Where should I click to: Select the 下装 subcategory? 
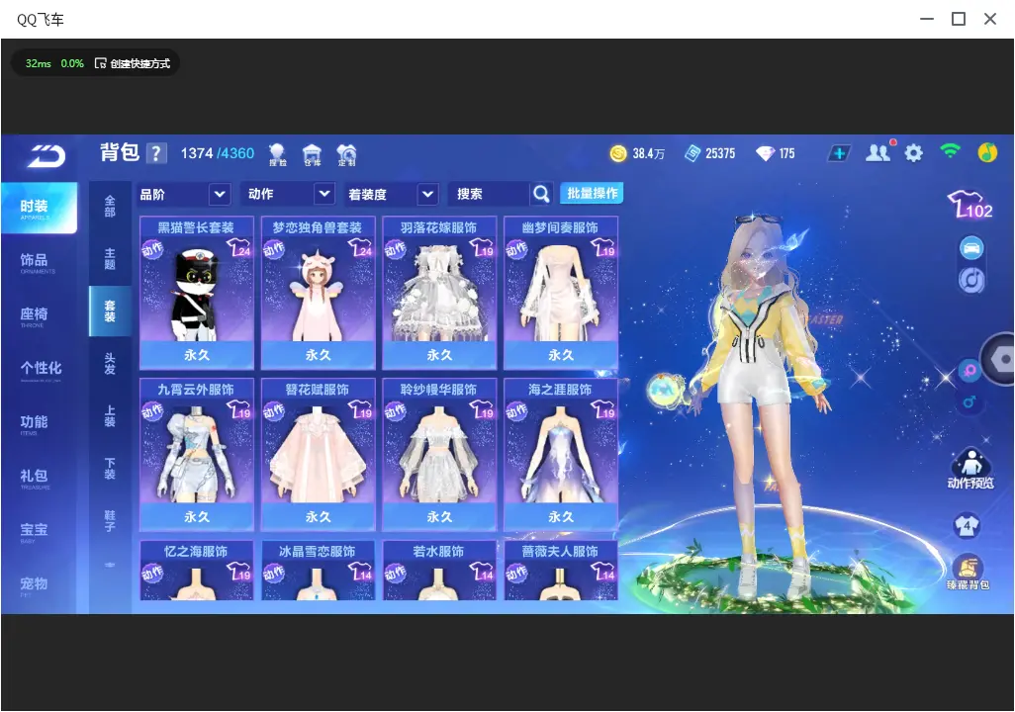(x=110, y=469)
